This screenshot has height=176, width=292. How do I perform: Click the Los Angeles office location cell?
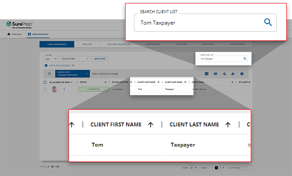pos(118,89)
